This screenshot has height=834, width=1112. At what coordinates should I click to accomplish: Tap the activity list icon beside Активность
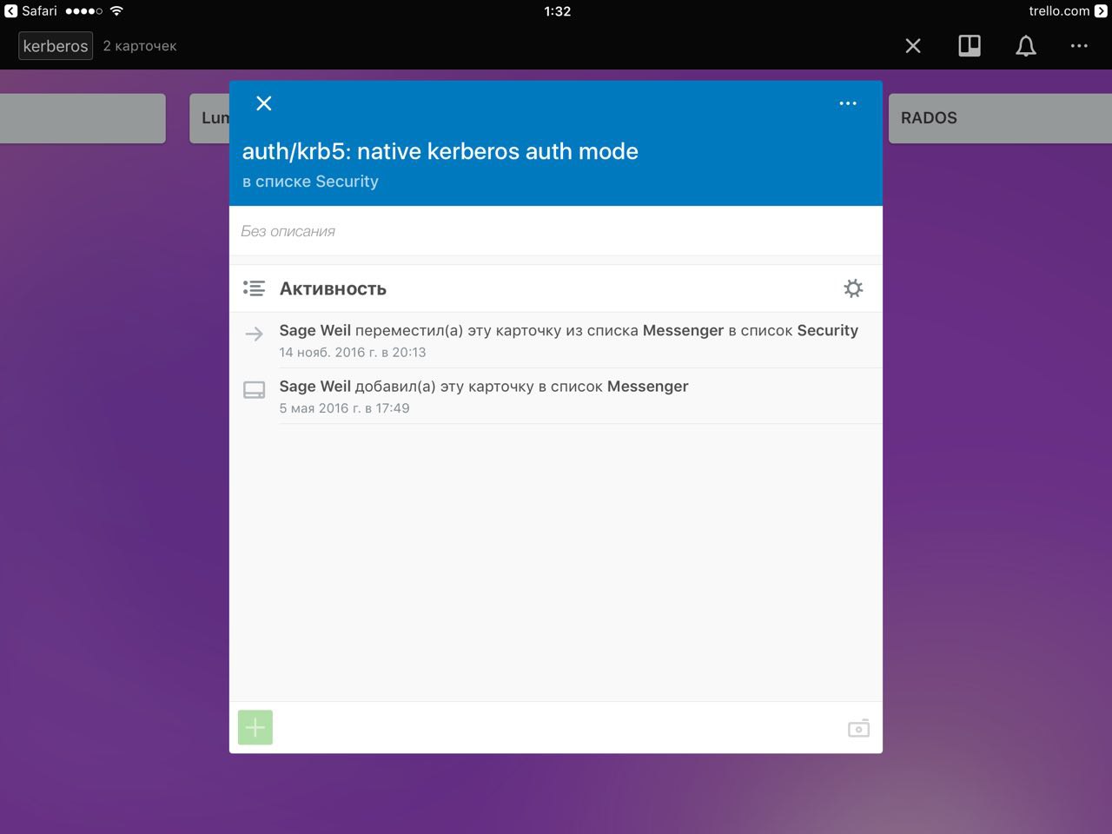pos(254,288)
